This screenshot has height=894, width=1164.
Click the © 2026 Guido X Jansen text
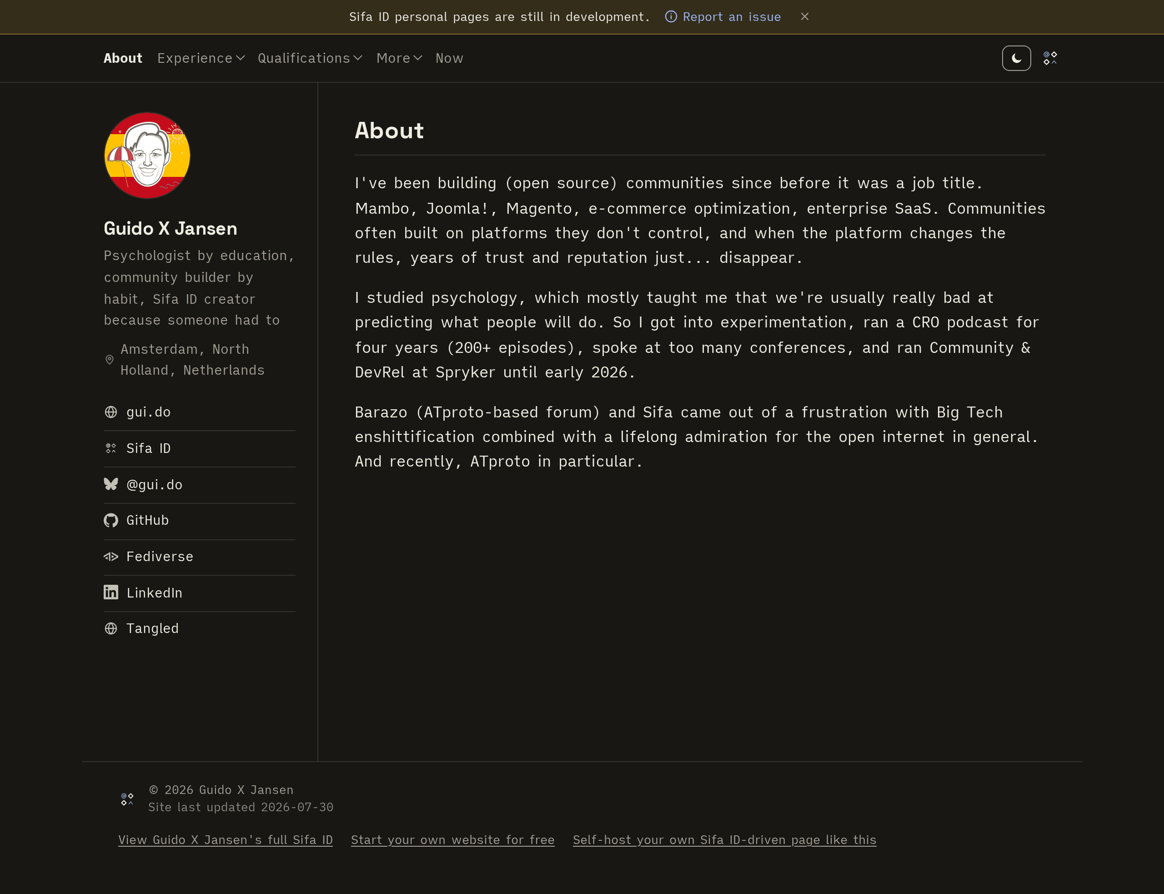[221, 790]
